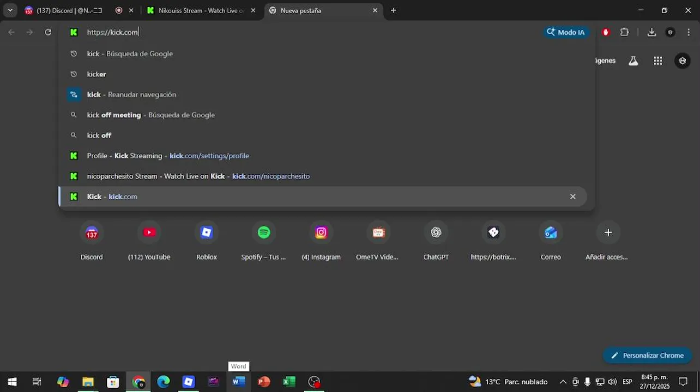Viewport: 700px width, 392px height.
Task: Open weather widget 13°C Parc. nublado
Action: (x=508, y=382)
